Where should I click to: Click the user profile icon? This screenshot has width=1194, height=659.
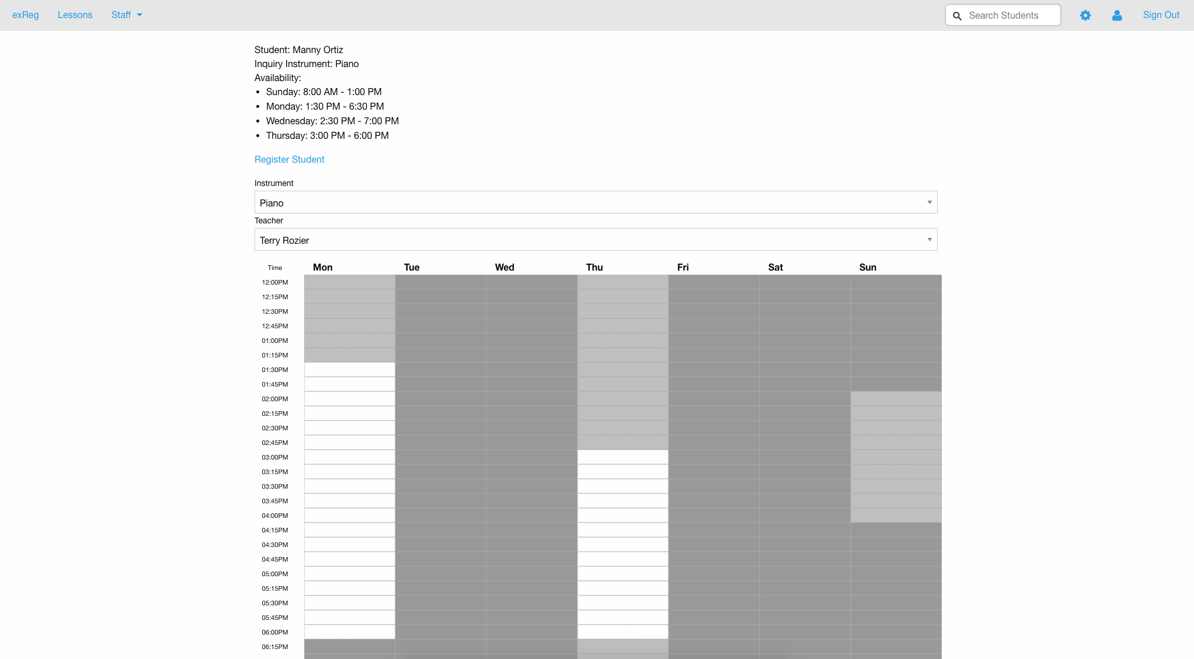pyautogui.click(x=1116, y=16)
